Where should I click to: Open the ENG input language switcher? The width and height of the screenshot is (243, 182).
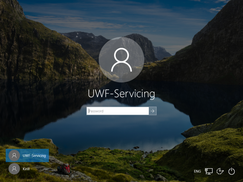(197, 171)
